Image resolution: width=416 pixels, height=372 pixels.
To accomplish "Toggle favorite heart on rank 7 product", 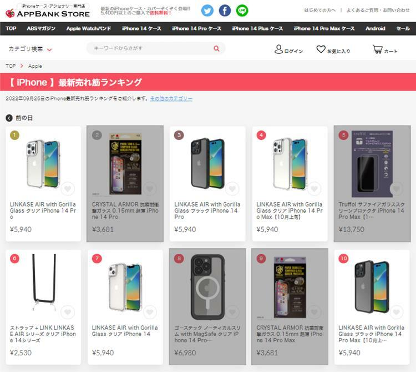I will (x=150, y=312).
